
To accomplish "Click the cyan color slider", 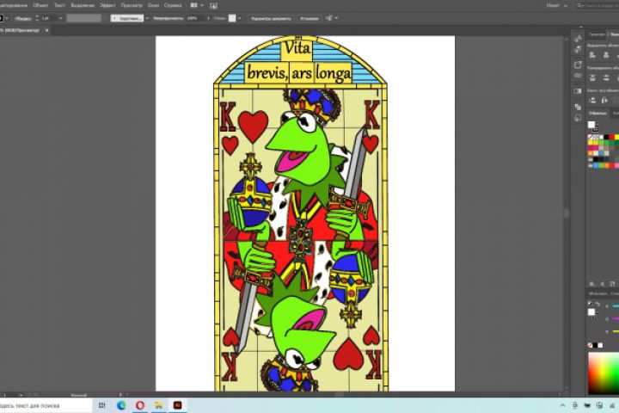I will point(616,306).
